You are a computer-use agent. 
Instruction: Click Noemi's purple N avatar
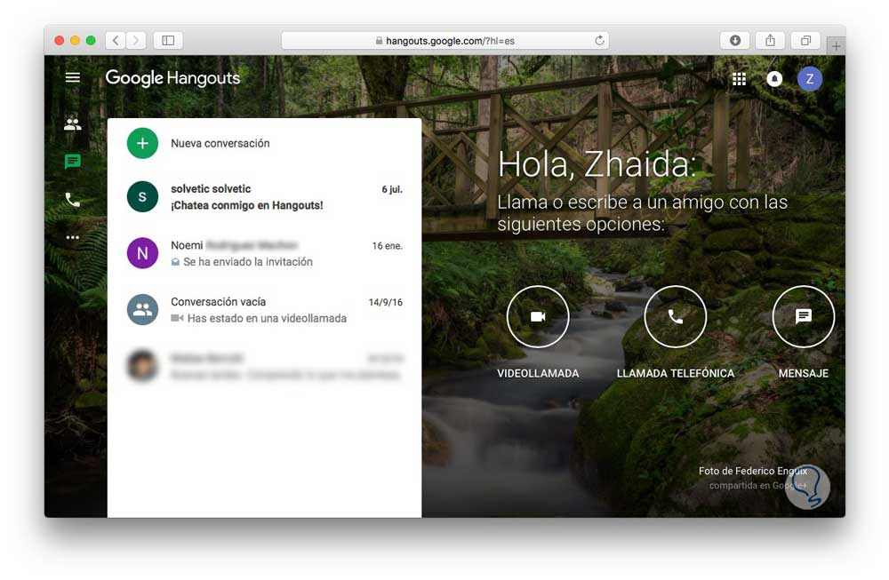click(x=142, y=253)
